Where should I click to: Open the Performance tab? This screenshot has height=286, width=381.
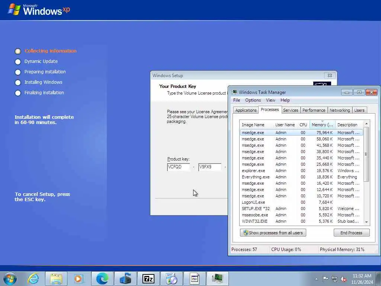coord(314,110)
